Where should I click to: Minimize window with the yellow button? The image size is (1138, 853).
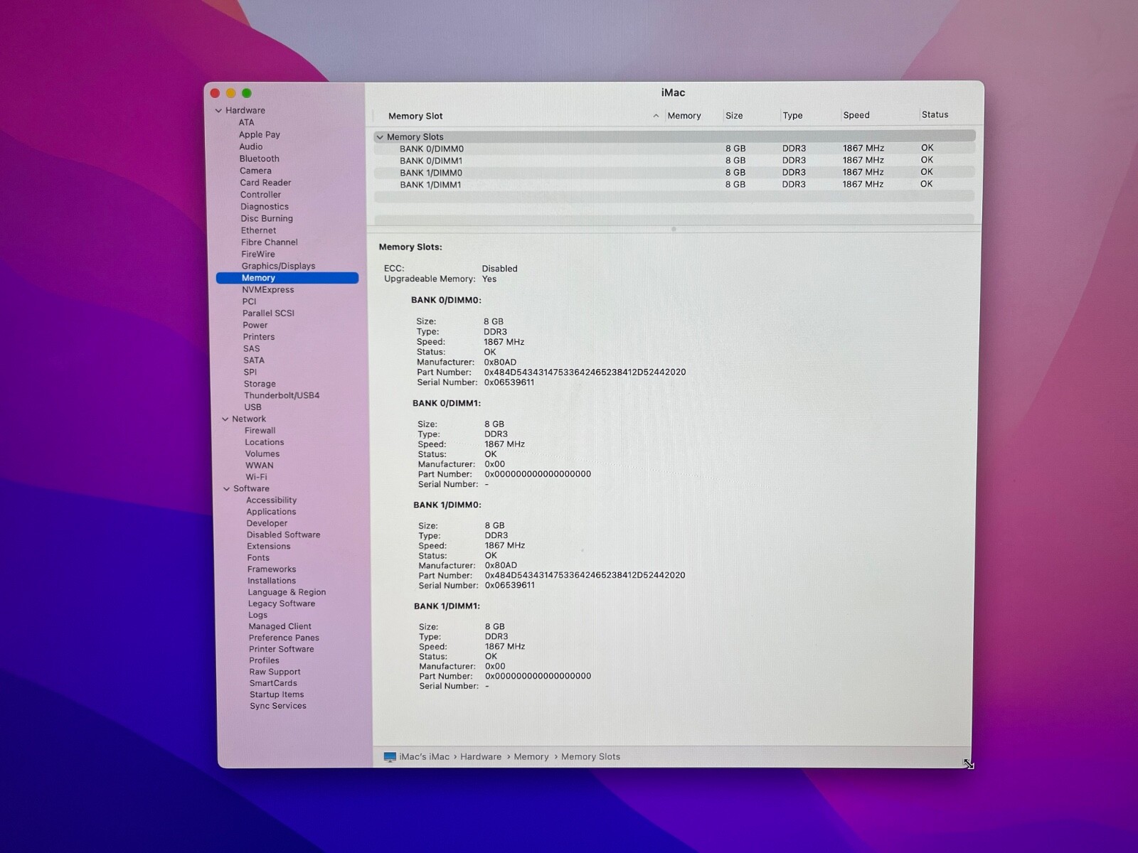pos(230,93)
